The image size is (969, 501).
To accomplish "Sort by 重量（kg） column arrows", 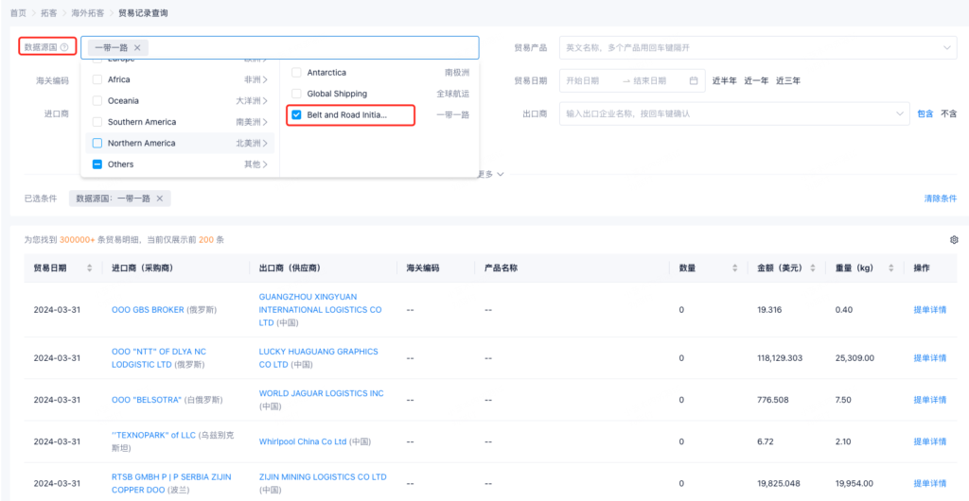I will point(888,268).
